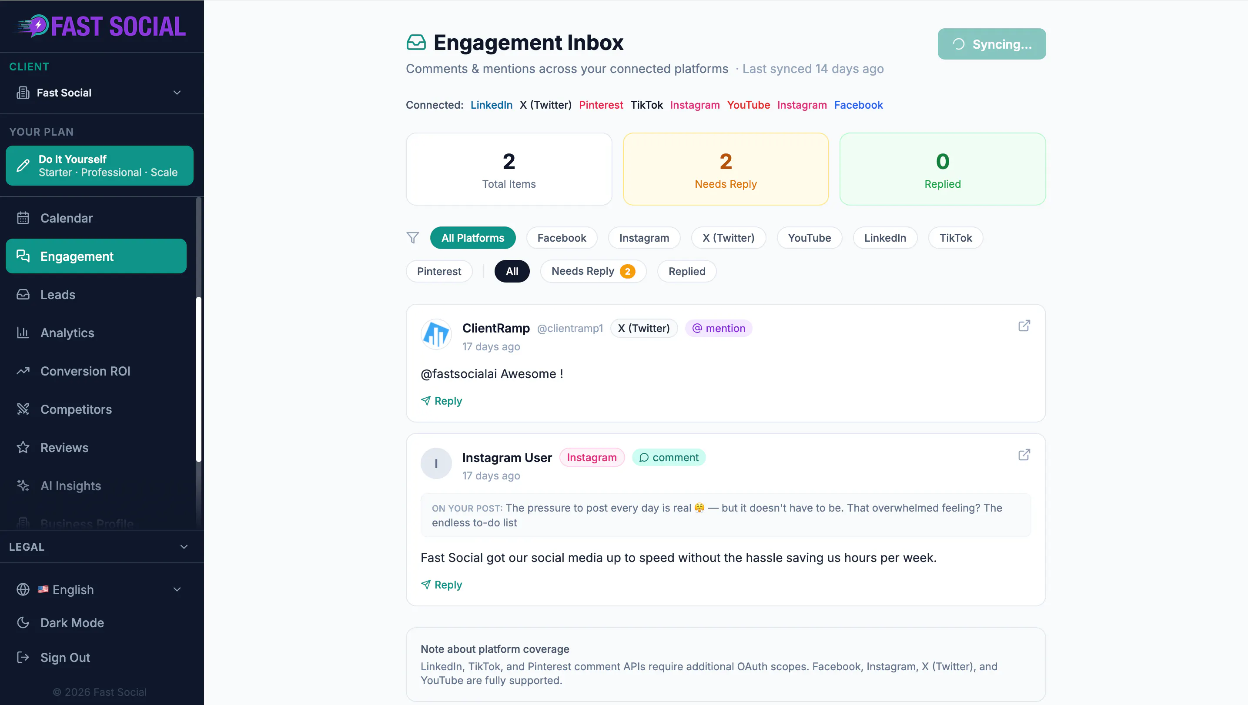The height and width of the screenshot is (705, 1248).
Task: Filter by Pinterest platform chip
Action: coord(439,271)
